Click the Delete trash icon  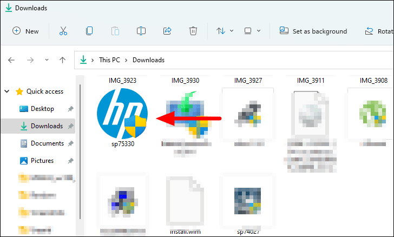pyautogui.click(x=193, y=31)
